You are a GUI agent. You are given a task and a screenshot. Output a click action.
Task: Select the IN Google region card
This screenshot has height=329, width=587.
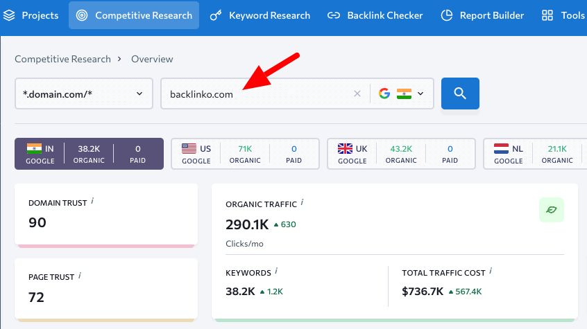89,154
